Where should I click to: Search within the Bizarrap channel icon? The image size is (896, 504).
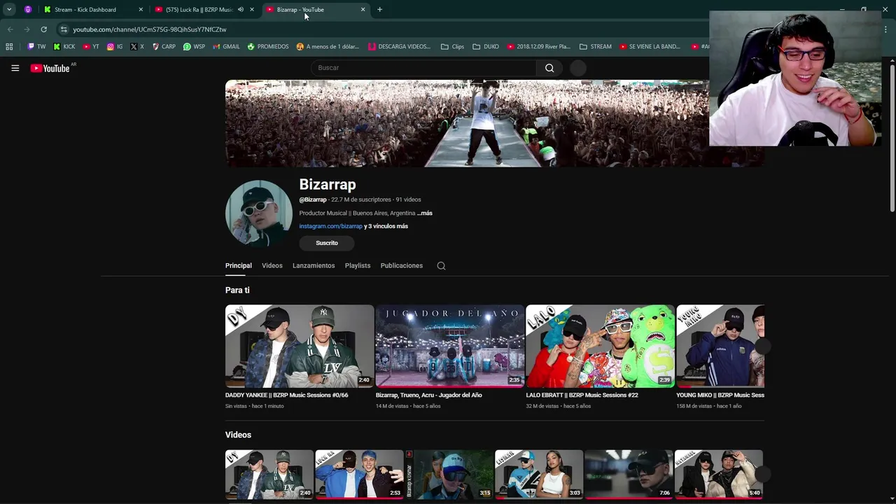(x=441, y=266)
